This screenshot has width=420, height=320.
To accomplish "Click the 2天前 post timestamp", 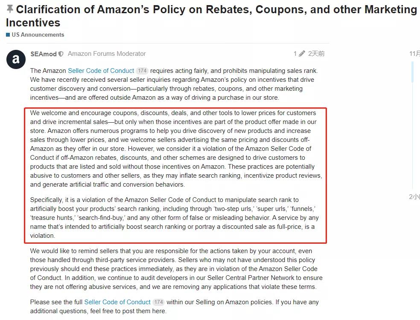I will pos(316,54).
